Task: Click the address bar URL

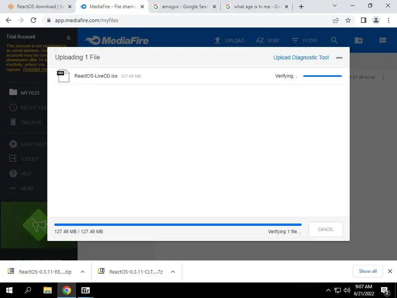Action: click(x=86, y=20)
